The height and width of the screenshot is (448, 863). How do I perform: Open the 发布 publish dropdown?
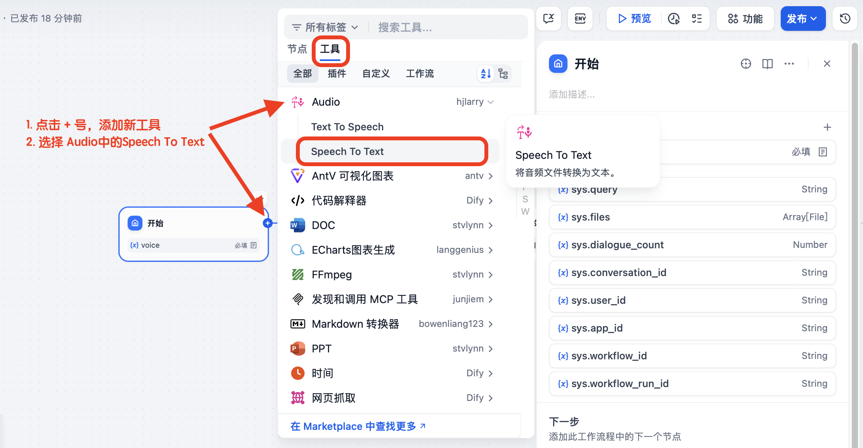click(803, 19)
